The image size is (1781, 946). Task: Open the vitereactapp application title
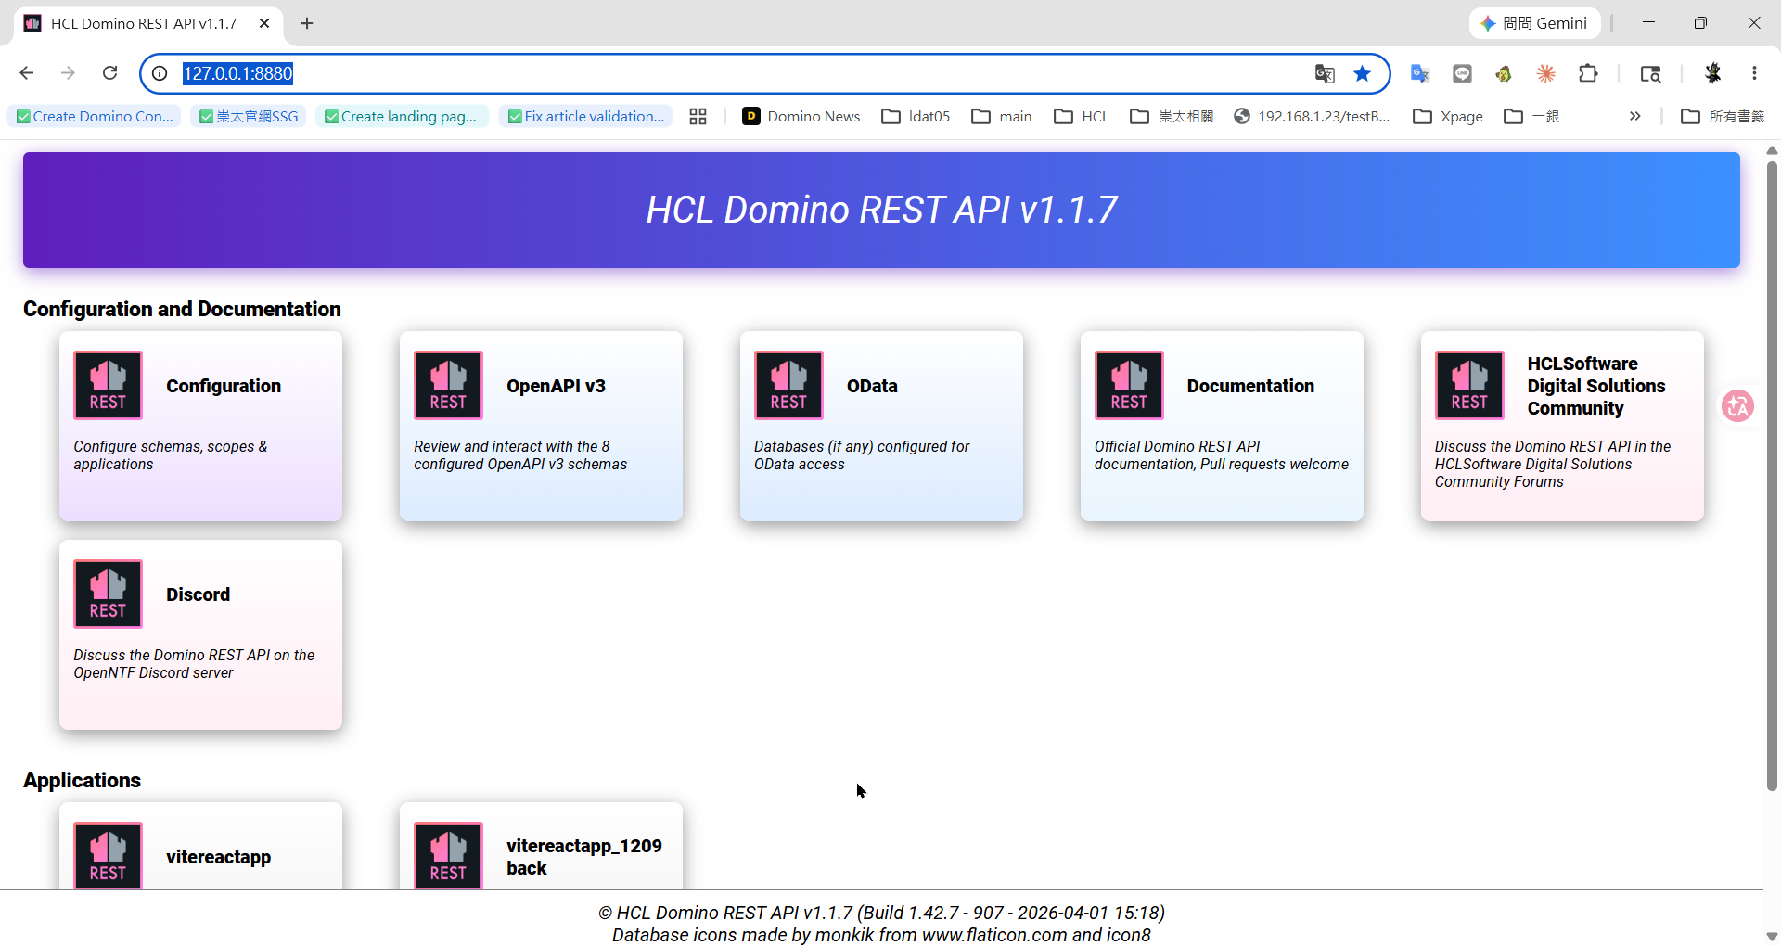pos(218,857)
